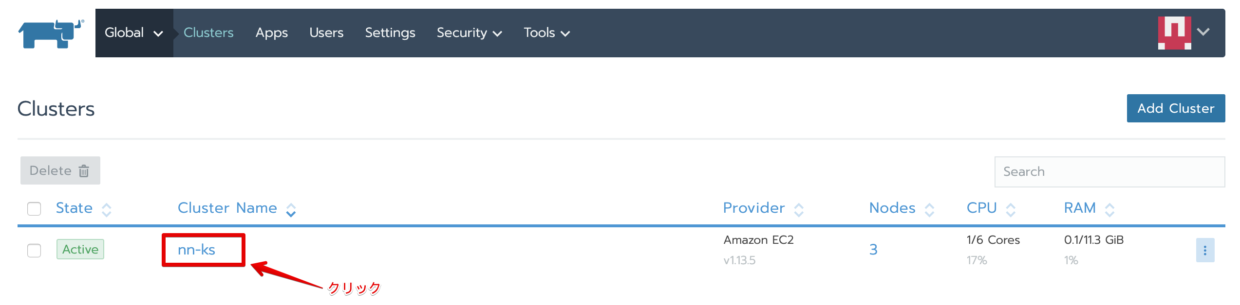
Task: Focus the Search input field
Action: [1109, 171]
